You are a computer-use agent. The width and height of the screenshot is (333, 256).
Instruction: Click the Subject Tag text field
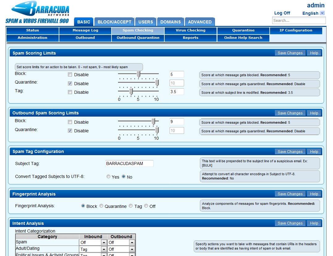[129, 163]
